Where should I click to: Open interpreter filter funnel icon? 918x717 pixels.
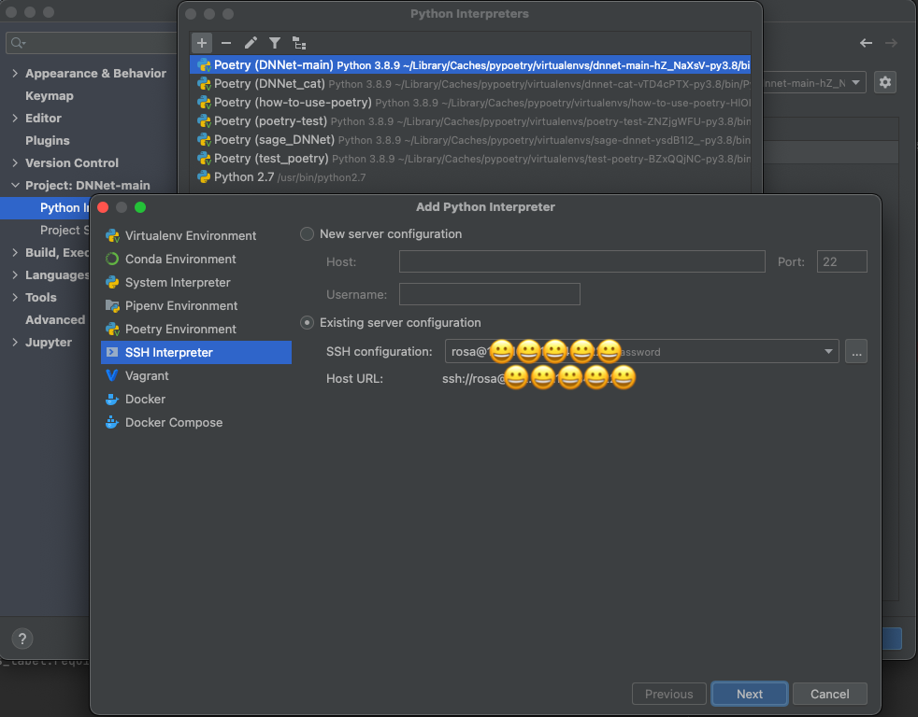pos(275,43)
